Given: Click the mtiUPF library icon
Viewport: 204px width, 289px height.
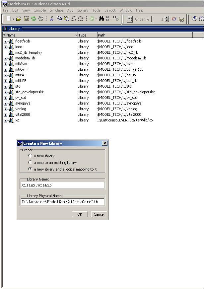Looking at the screenshot, I should pyautogui.click(x=11, y=81).
